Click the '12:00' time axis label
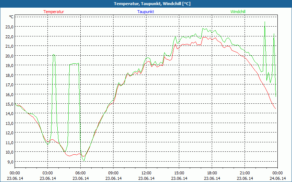The height and width of the screenshot is (182, 292). click(146, 173)
